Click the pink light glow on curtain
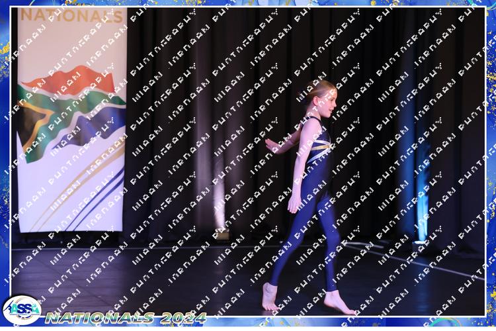The height and width of the screenshot is (331, 496). pyautogui.click(x=220, y=192)
